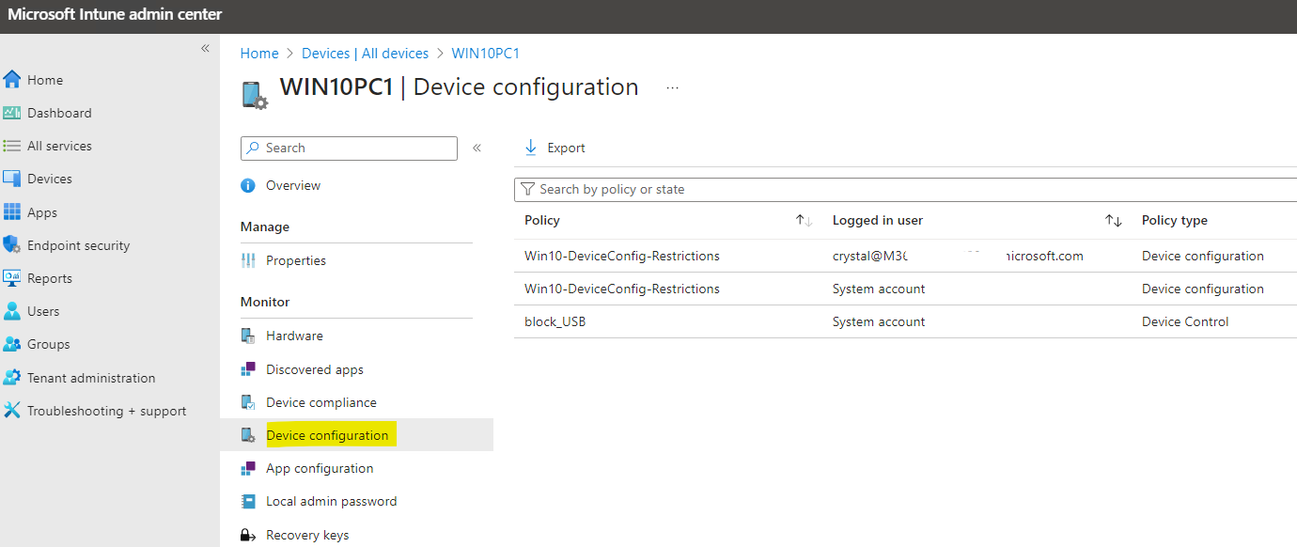Click the WIN10PC1 device icon beside the title
1297x547 pixels.
click(255, 95)
